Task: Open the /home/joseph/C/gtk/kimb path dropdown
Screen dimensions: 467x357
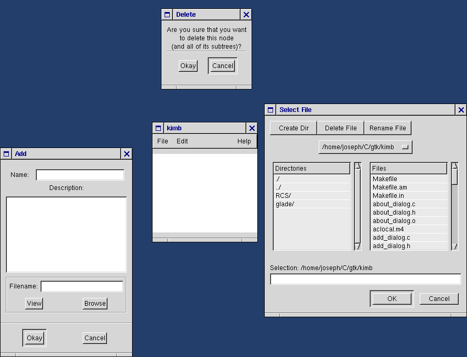Action: (365, 147)
